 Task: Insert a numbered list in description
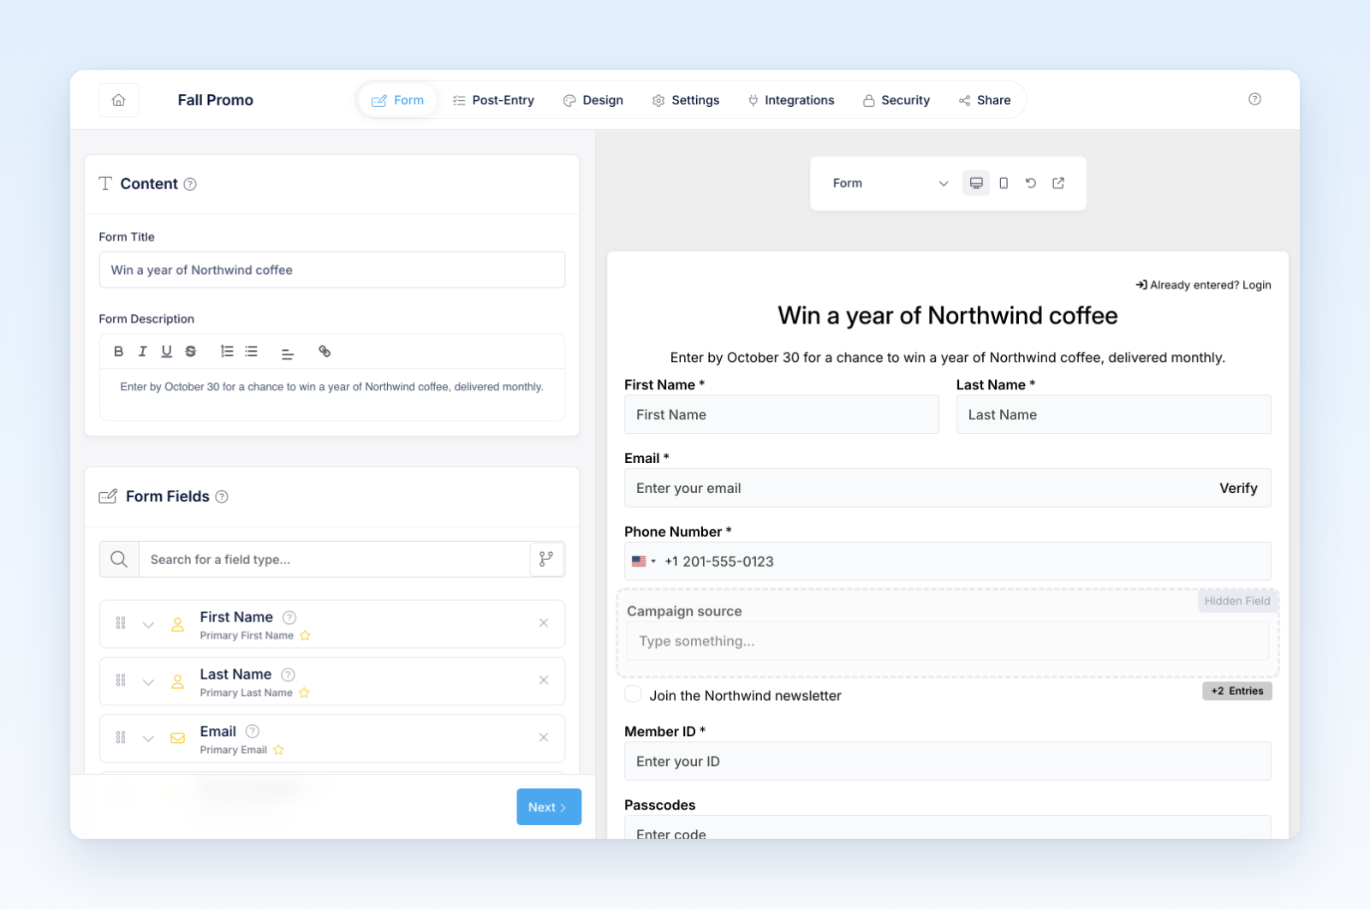227,351
